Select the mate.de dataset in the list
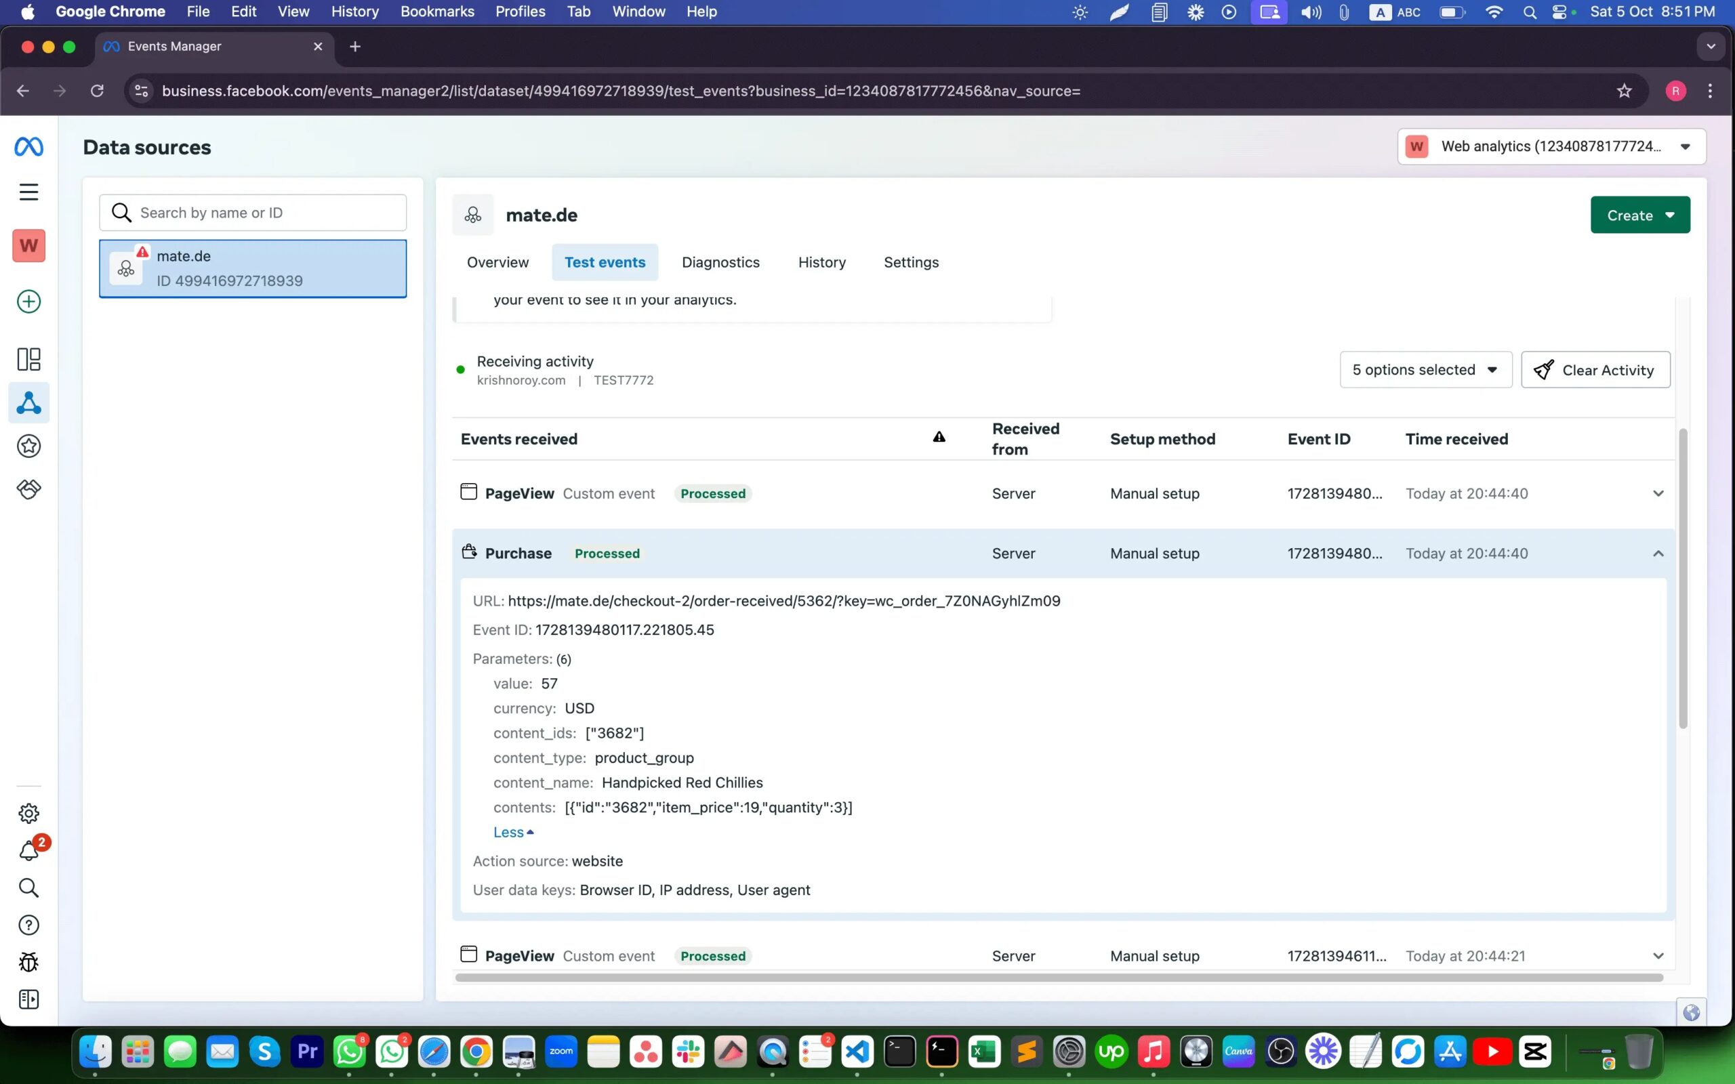 click(252, 269)
